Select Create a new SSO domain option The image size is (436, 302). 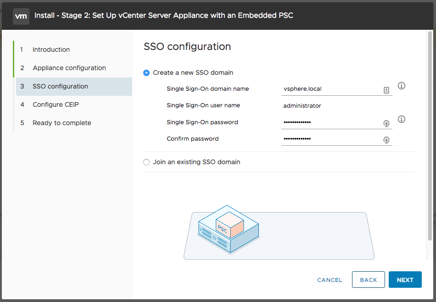pyautogui.click(x=146, y=73)
